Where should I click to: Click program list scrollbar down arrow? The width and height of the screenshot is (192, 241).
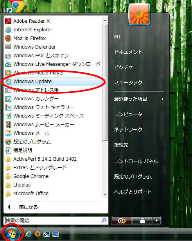tap(105, 195)
